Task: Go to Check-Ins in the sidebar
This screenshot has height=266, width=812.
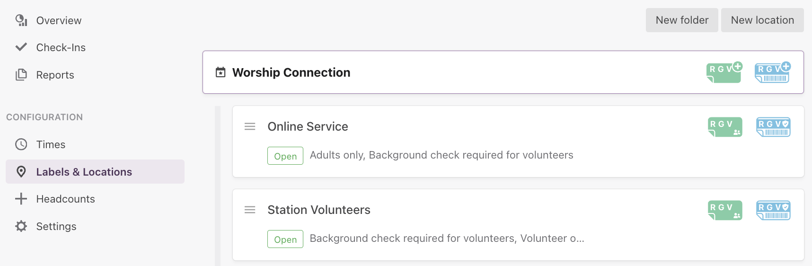Action: coord(61,47)
